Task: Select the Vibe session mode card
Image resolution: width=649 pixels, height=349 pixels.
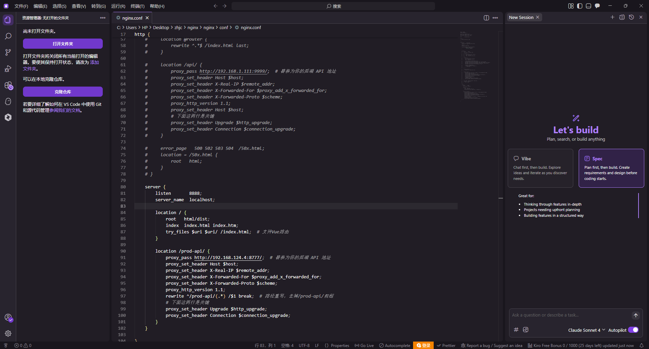Action: click(x=540, y=168)
